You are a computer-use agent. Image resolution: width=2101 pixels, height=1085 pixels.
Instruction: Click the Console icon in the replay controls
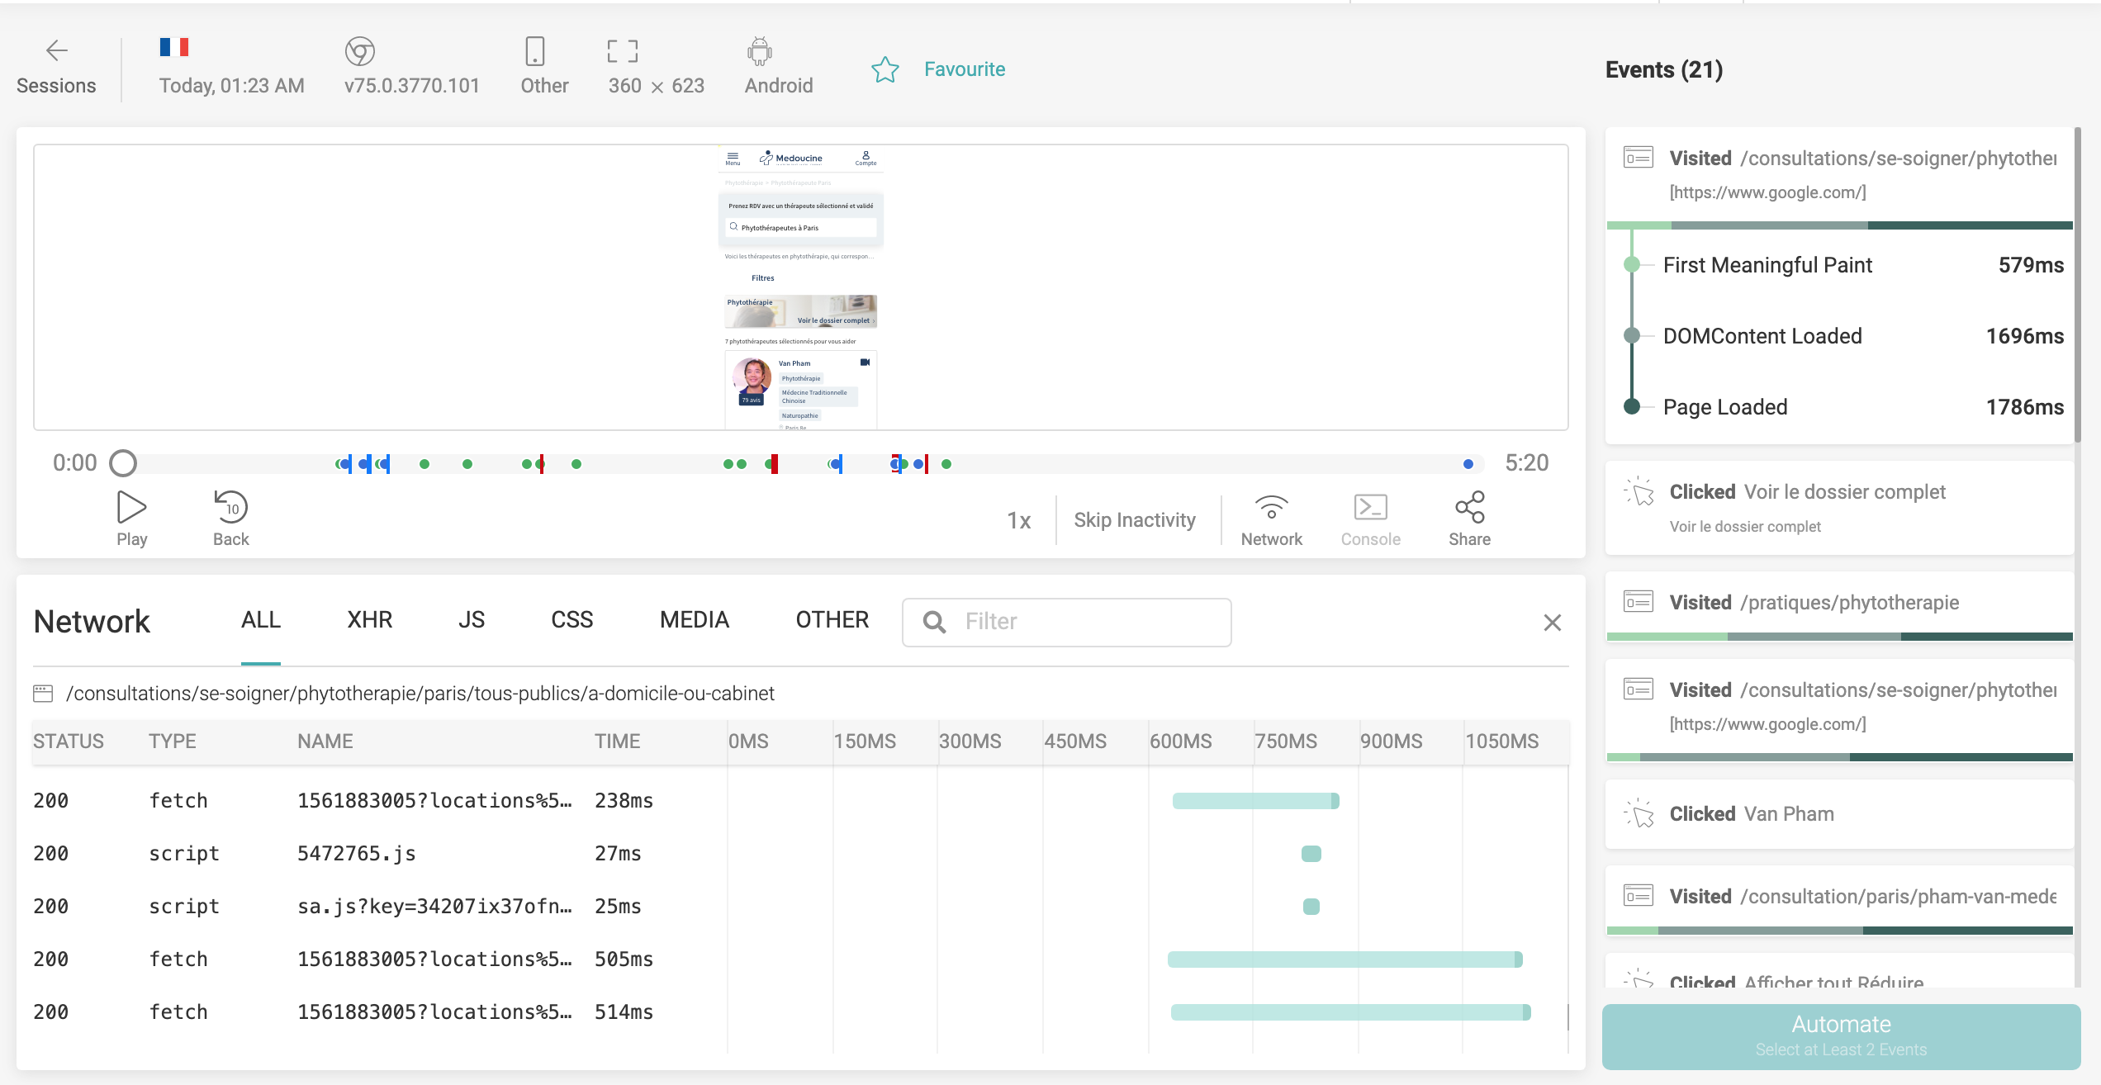click(x=1369, y=507)
